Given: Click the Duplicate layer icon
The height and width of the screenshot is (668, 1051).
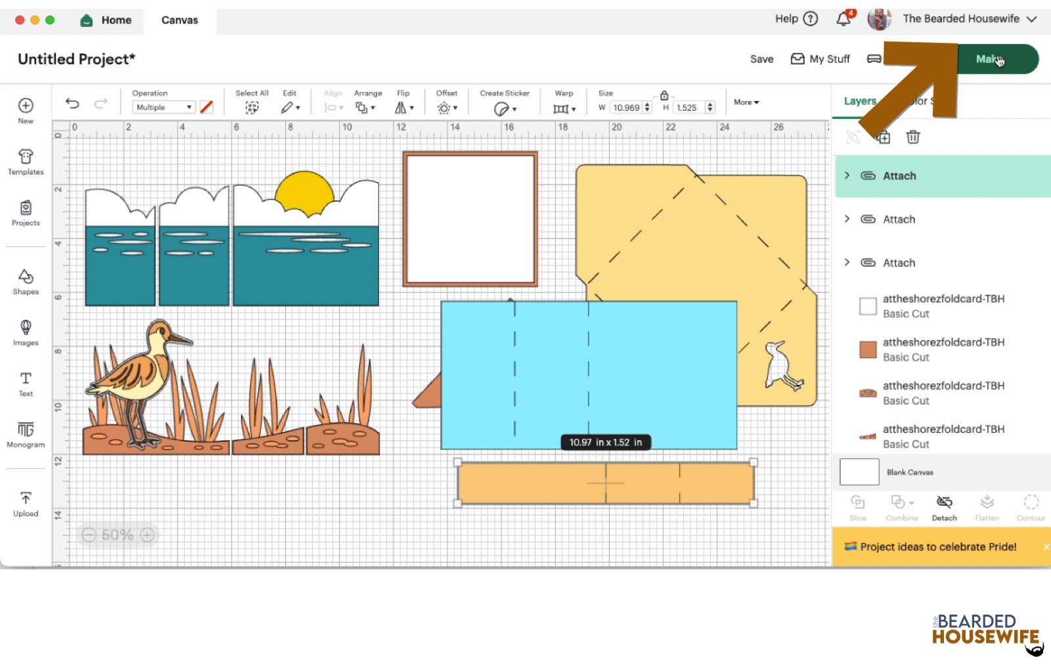Looking at the screenshot, I should click(x=883, y=137).
